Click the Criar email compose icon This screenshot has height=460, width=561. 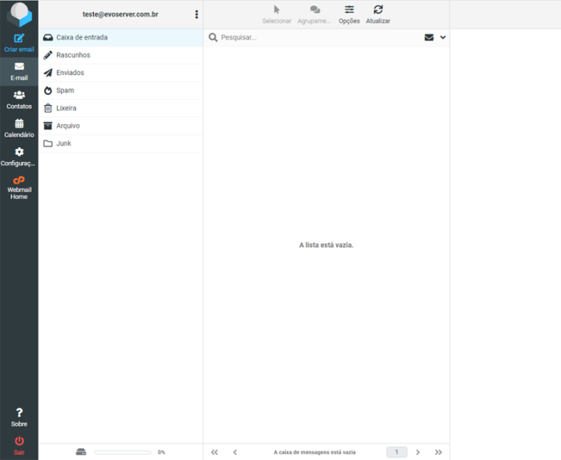pyautogui.click(x=19, y=38)
